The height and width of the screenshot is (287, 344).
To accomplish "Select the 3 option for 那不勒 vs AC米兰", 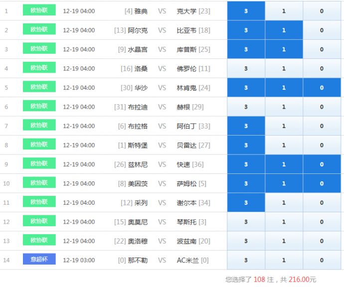I will pyautogui.click(x=246, y=260).
